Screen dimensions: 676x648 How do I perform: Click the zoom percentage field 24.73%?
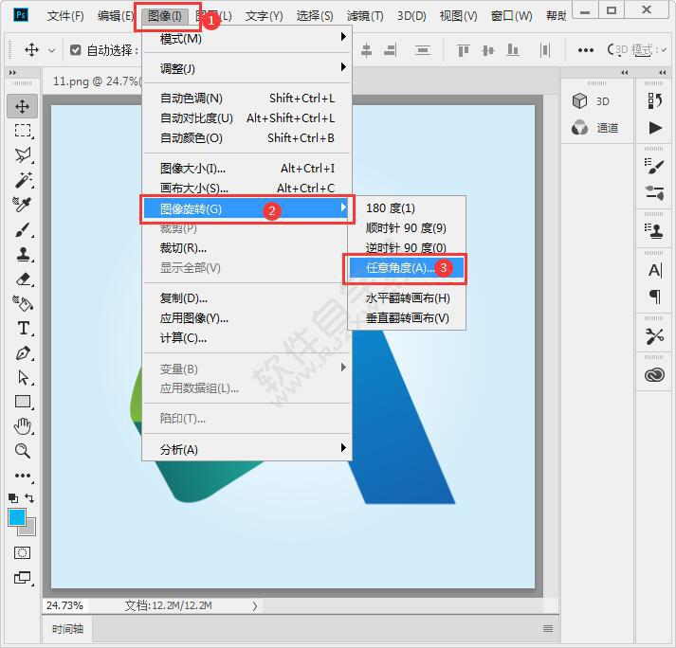64,605
